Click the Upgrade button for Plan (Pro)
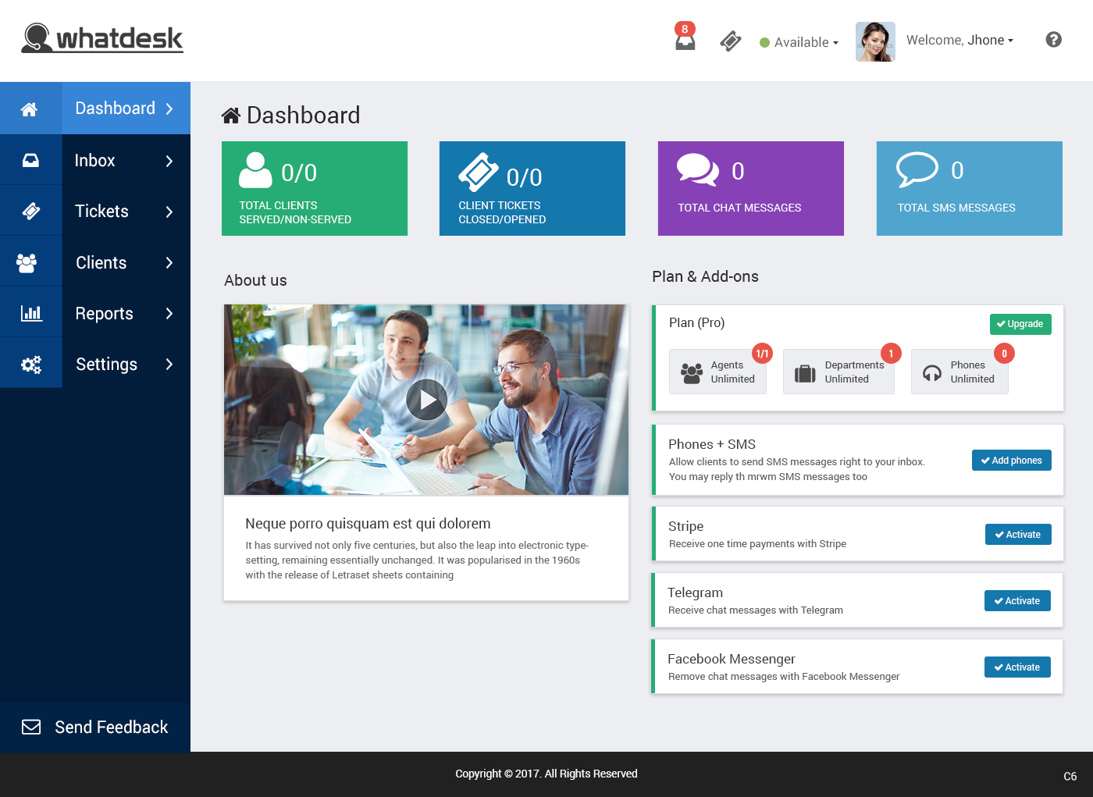This screenshot has width=1093, height=797. [1020, 324]
